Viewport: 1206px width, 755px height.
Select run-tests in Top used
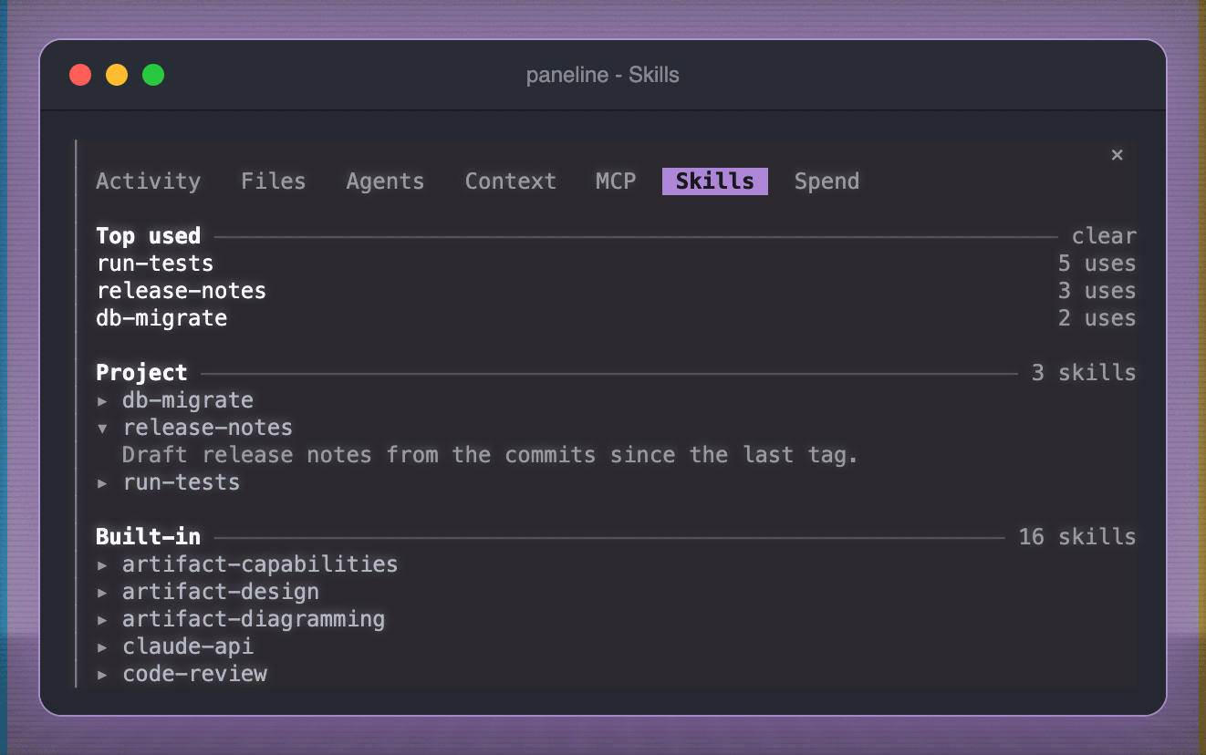coord(616,264)
